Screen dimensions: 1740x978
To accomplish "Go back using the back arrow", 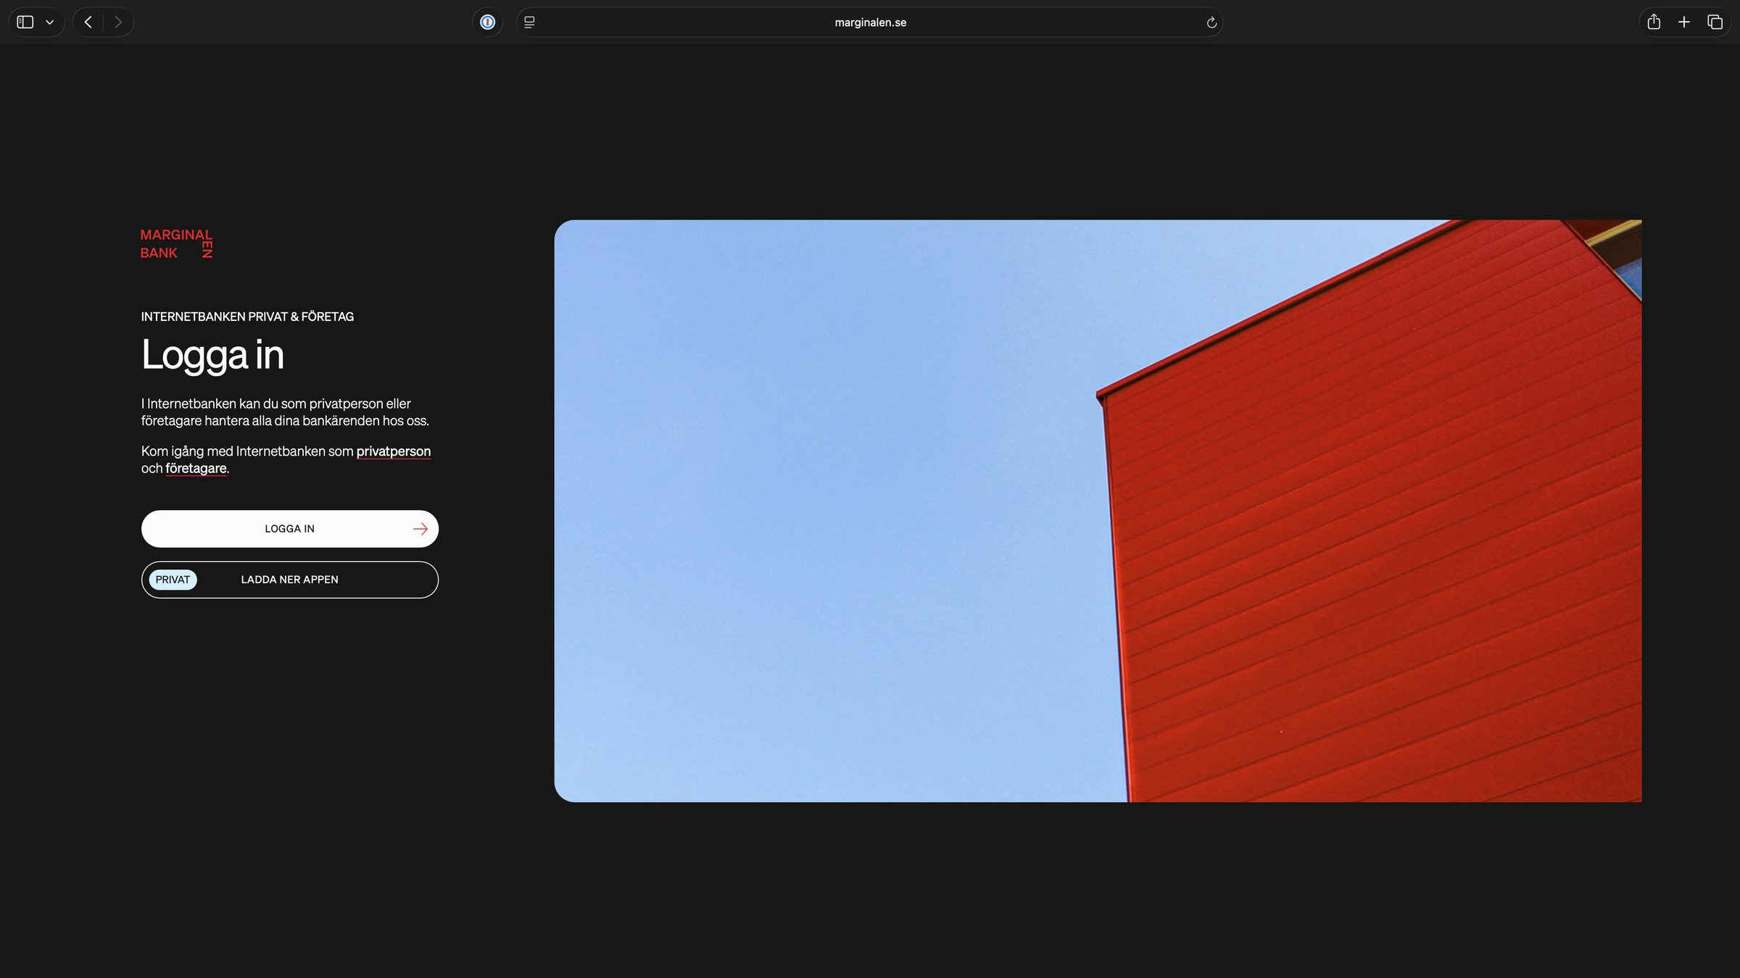I will [88, 22].
